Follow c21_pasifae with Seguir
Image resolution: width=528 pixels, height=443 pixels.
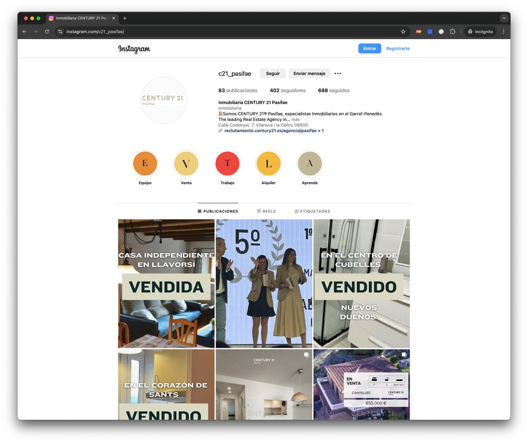click(x=273, y=73)
